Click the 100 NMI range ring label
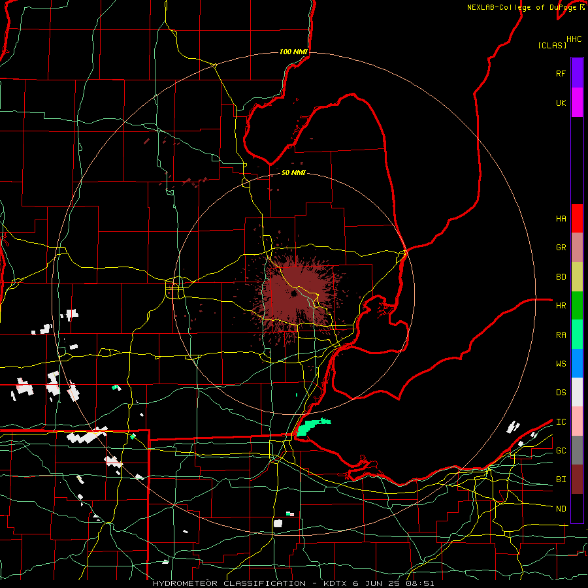The image size is (588, 588). point(293,52)
